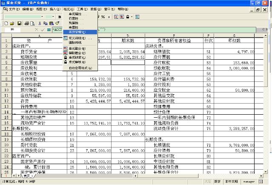Open the 插入 (Insert) menu
This screenshot has height=185, width=272.
pyautogui.click(x=55, y=9)
